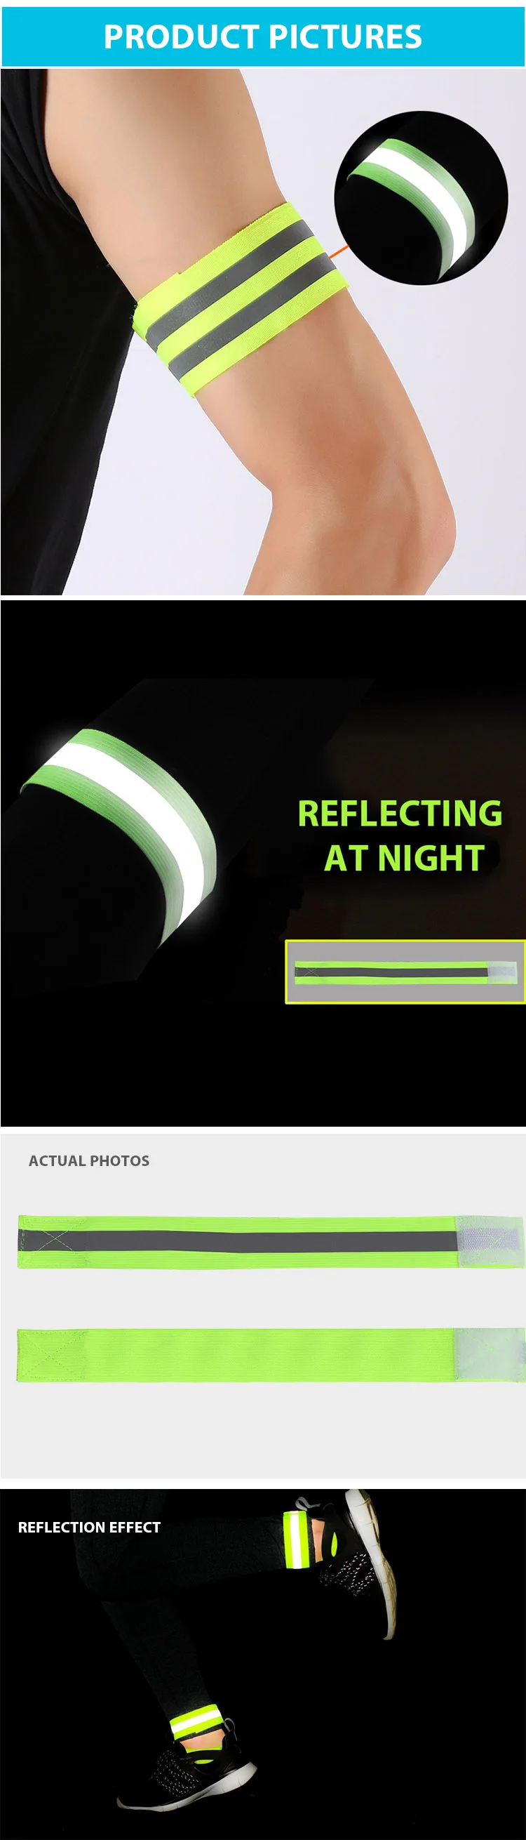
Task: Click the circular night-reflection inset image
Action: click(x=421, y=198)
